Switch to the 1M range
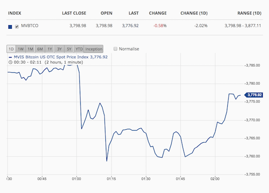269x193 pixels. click(30, 49)
